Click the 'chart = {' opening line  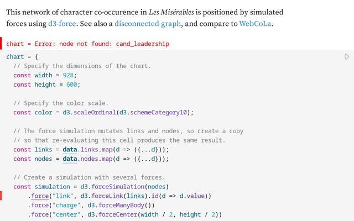[x=22, y=56]
